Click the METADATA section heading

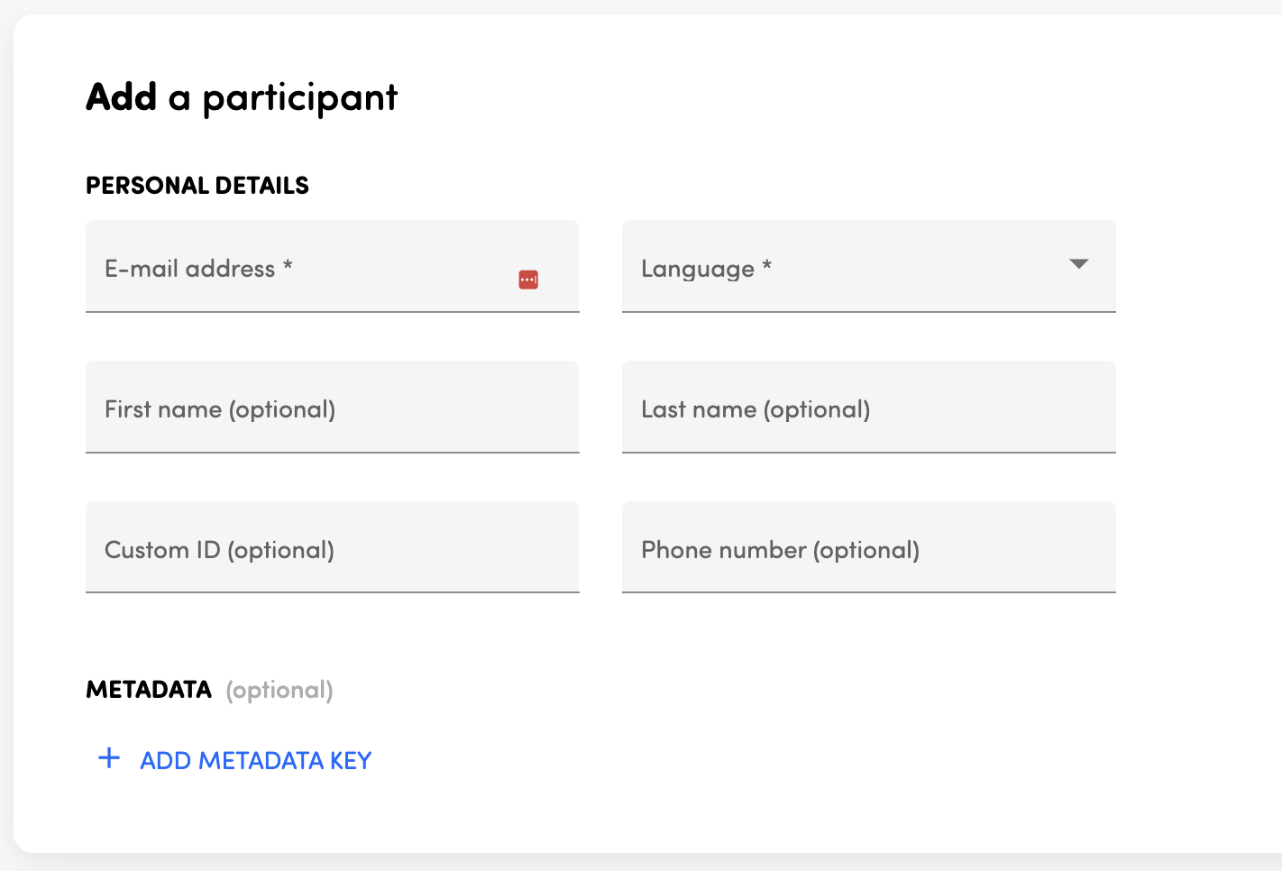tap(149, 690)
